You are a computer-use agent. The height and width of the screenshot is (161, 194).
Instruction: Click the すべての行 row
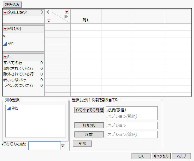pos(23,63)
